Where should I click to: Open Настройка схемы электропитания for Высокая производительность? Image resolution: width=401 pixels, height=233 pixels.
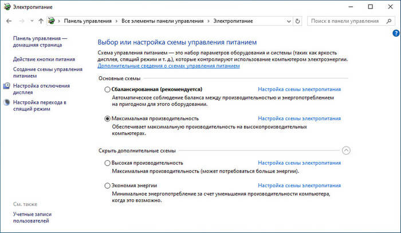299,163
